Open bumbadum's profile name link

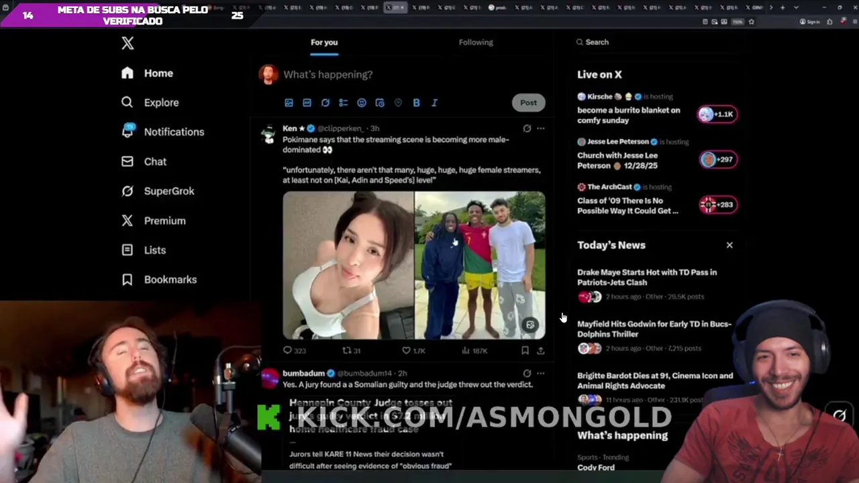[303, 373]
